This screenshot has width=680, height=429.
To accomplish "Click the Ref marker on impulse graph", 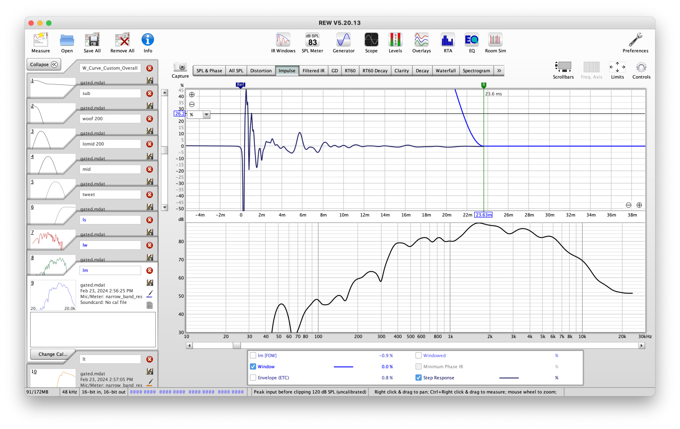I will click(240, 85).
